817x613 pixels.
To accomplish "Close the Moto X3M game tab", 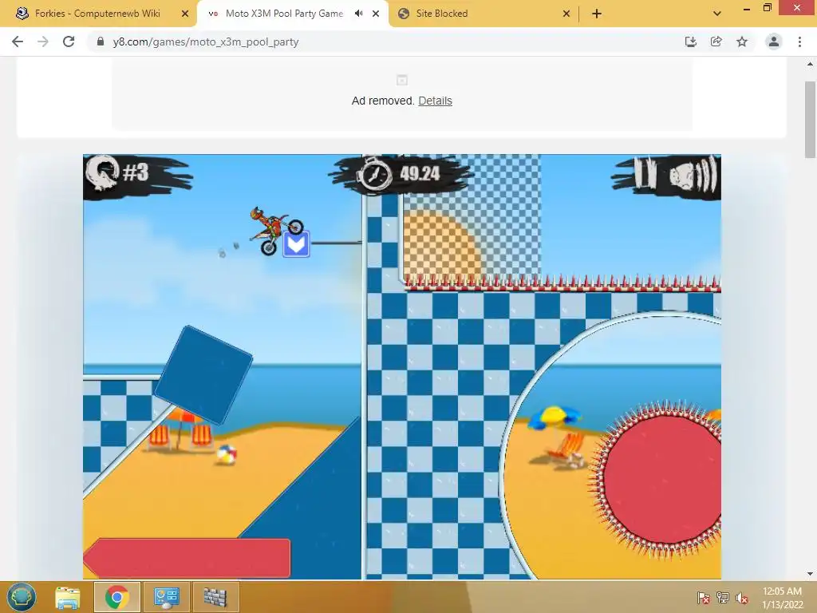I will click(x=376, y=14).
